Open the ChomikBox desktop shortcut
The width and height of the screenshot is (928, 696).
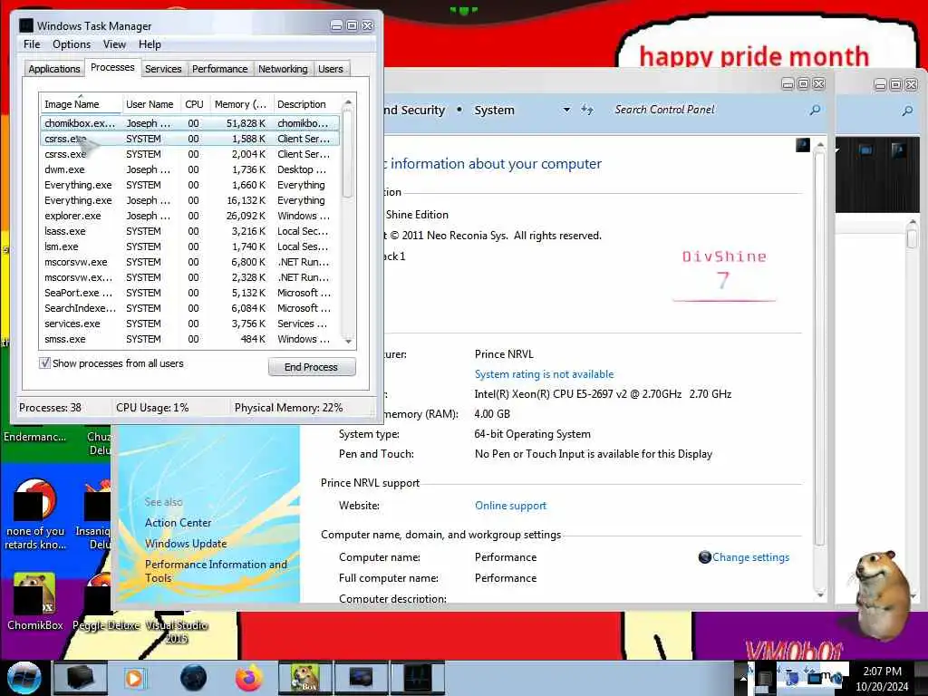pos(35,602)
